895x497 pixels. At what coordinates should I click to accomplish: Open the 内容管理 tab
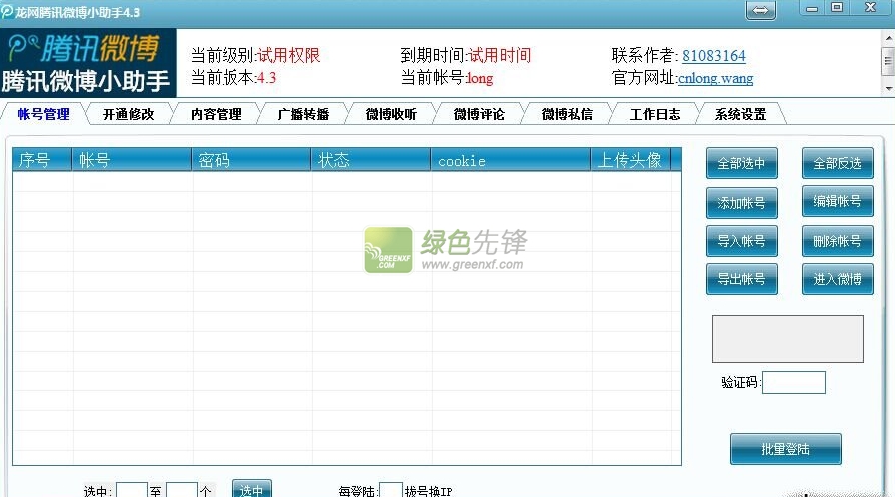216,114
